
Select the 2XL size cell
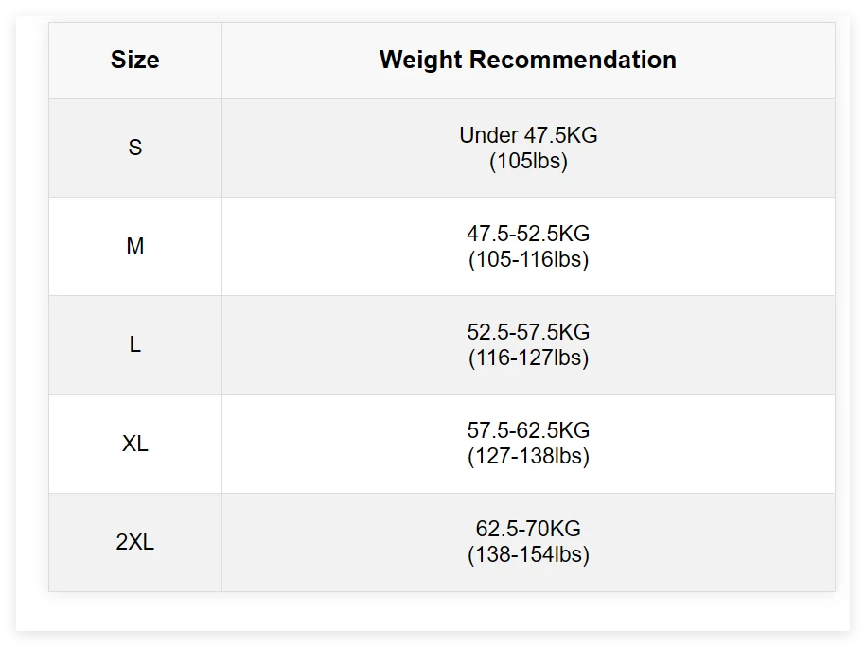tap(134, 542)
